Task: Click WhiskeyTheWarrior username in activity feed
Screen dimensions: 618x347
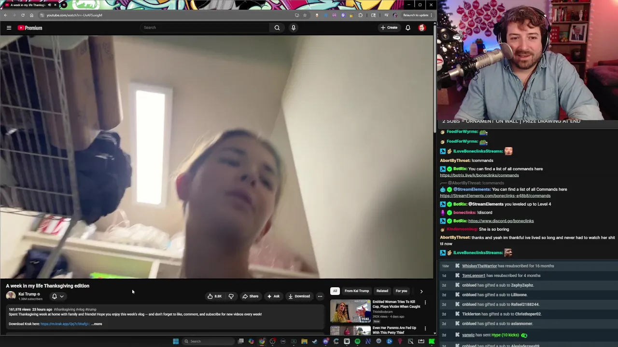Action: pos(479,266)
